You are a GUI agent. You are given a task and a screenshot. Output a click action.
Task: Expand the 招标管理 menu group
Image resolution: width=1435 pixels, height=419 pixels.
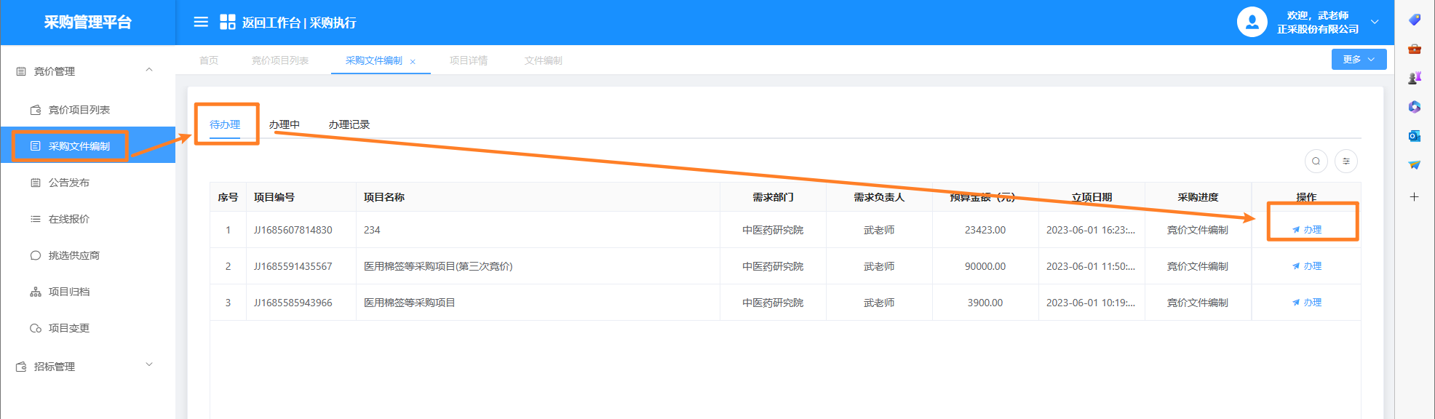pos(149,365)
